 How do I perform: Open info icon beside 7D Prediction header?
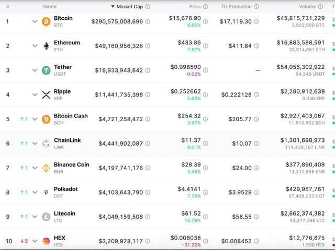click(x=256, y=7)
